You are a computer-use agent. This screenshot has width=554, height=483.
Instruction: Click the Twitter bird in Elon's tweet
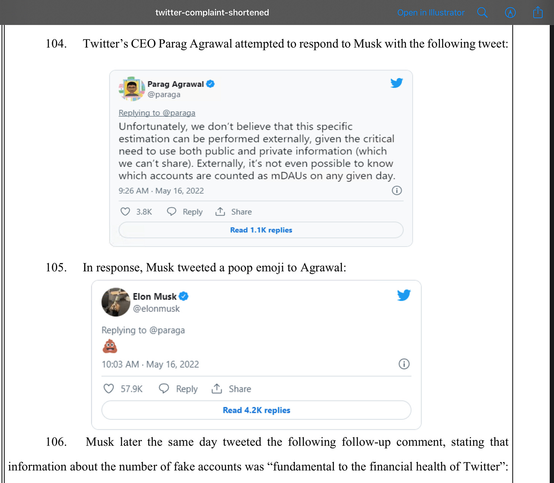(404, 295)
